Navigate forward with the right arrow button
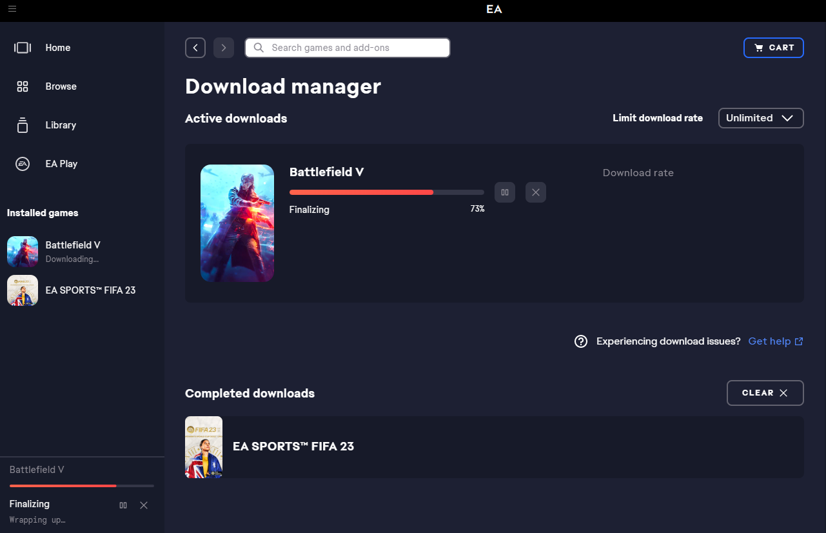 pos(224,48)
